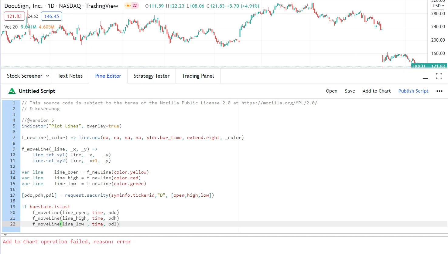Click the mozilla.org MPL URL in line 1

point(279,103)
